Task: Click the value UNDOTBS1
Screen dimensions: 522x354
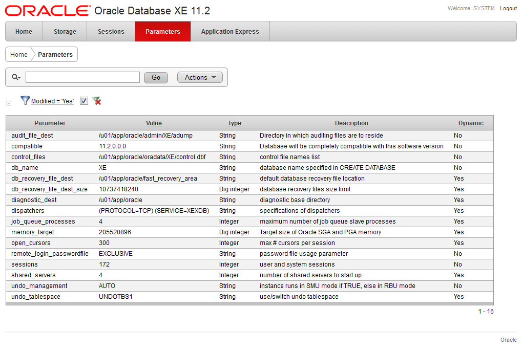Action: tap(116, 297)
